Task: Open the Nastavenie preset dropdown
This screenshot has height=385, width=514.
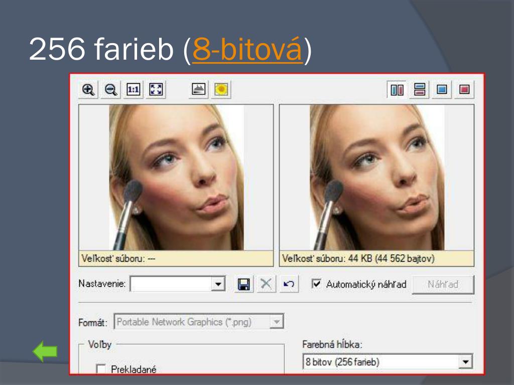Action: (x=218, y=284)
